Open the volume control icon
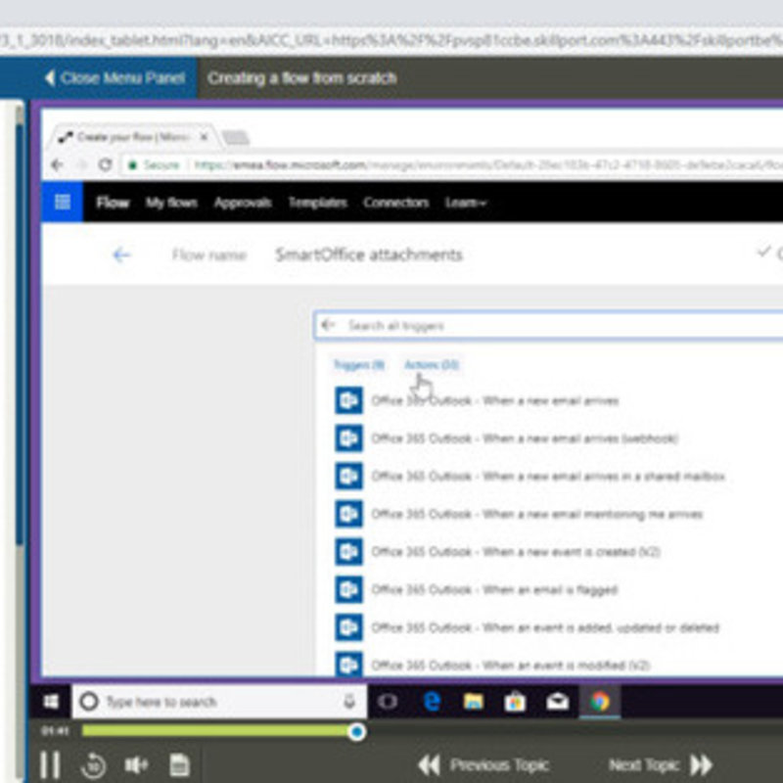 (x=136, y=764)
